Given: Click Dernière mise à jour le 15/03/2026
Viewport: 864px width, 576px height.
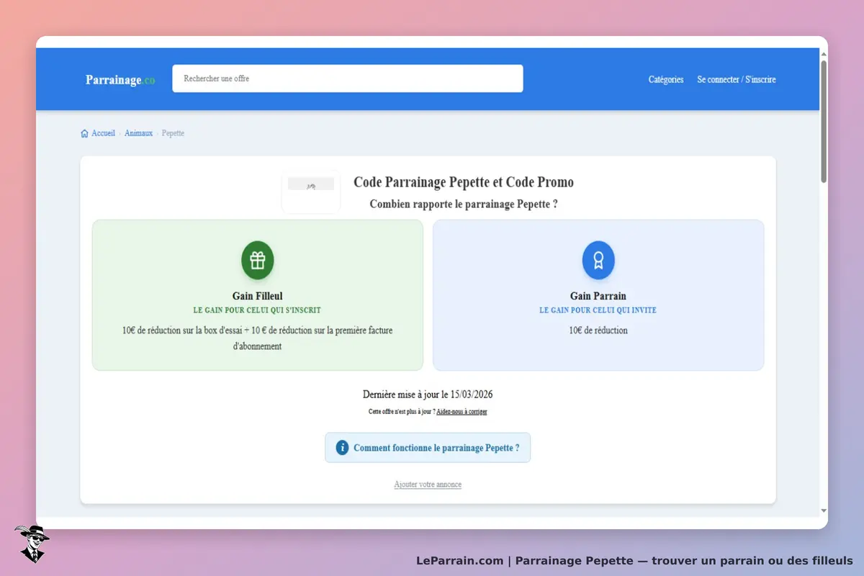Looking at the screenshot, I should click(428, 395).
